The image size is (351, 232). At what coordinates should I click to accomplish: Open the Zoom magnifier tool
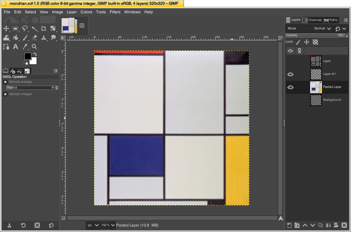[x=34, y=47]
